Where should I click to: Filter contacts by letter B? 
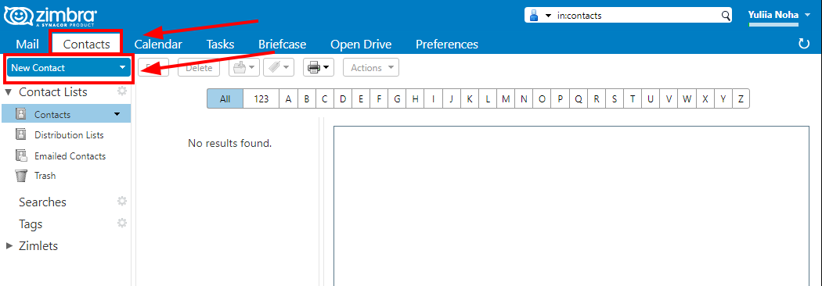[307, 98]
